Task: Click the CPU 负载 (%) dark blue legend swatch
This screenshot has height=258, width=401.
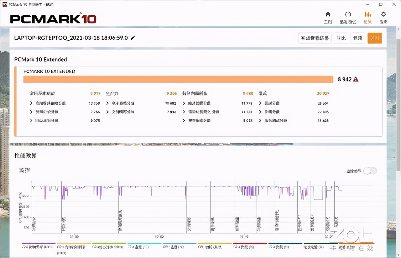Action: [x=285, y=243]
